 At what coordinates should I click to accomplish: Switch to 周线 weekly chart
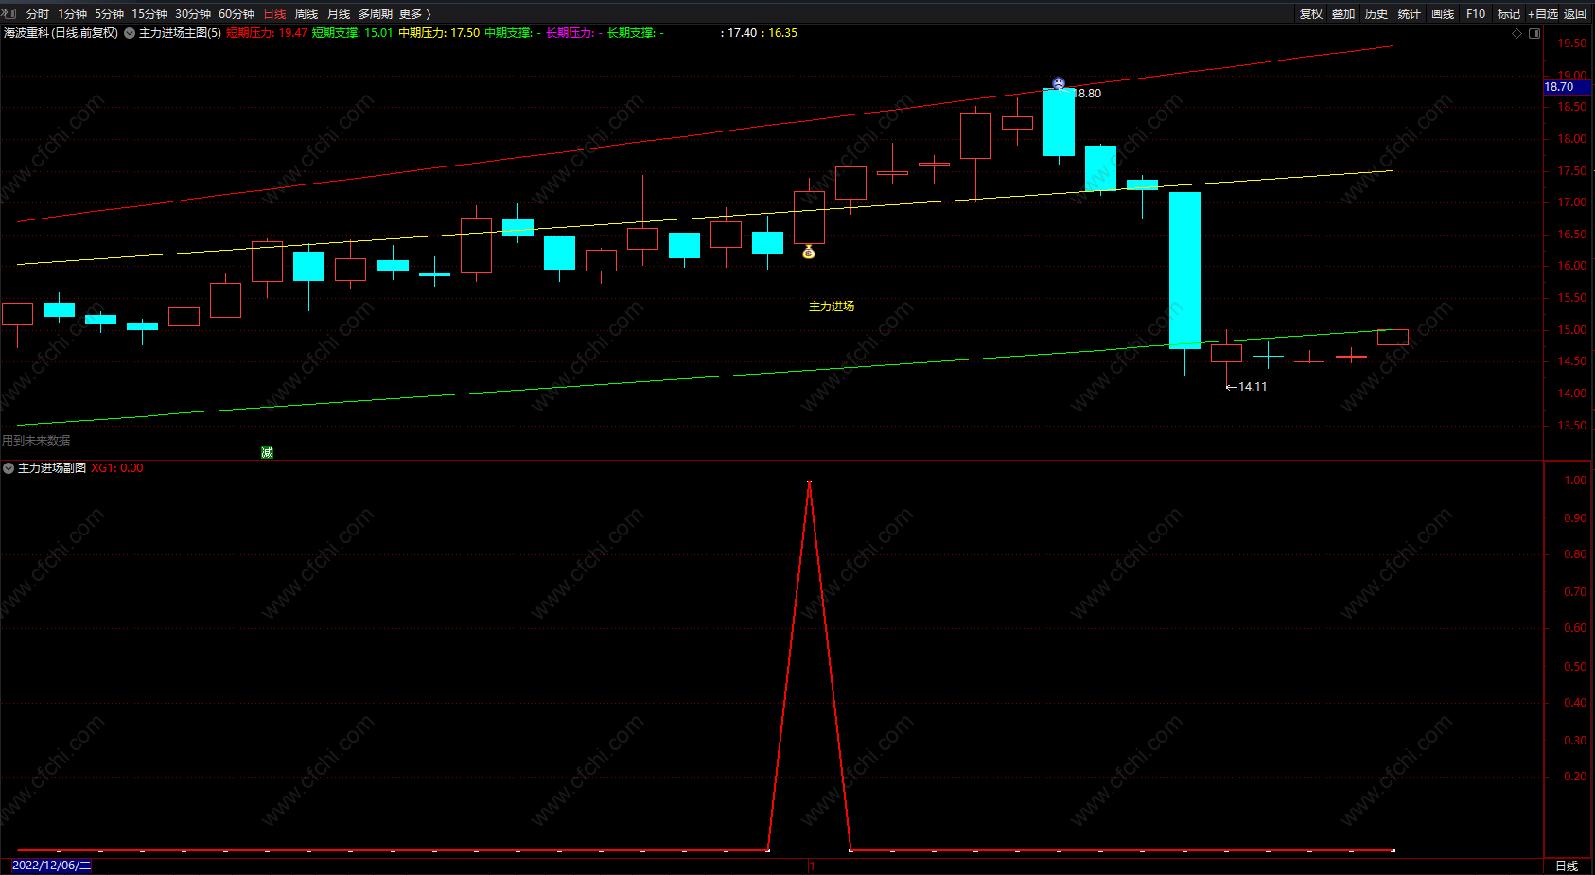click(x=307, y=13)
